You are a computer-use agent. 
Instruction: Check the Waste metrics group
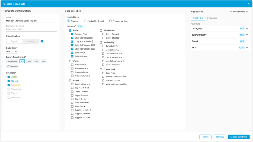coord(70,61)
